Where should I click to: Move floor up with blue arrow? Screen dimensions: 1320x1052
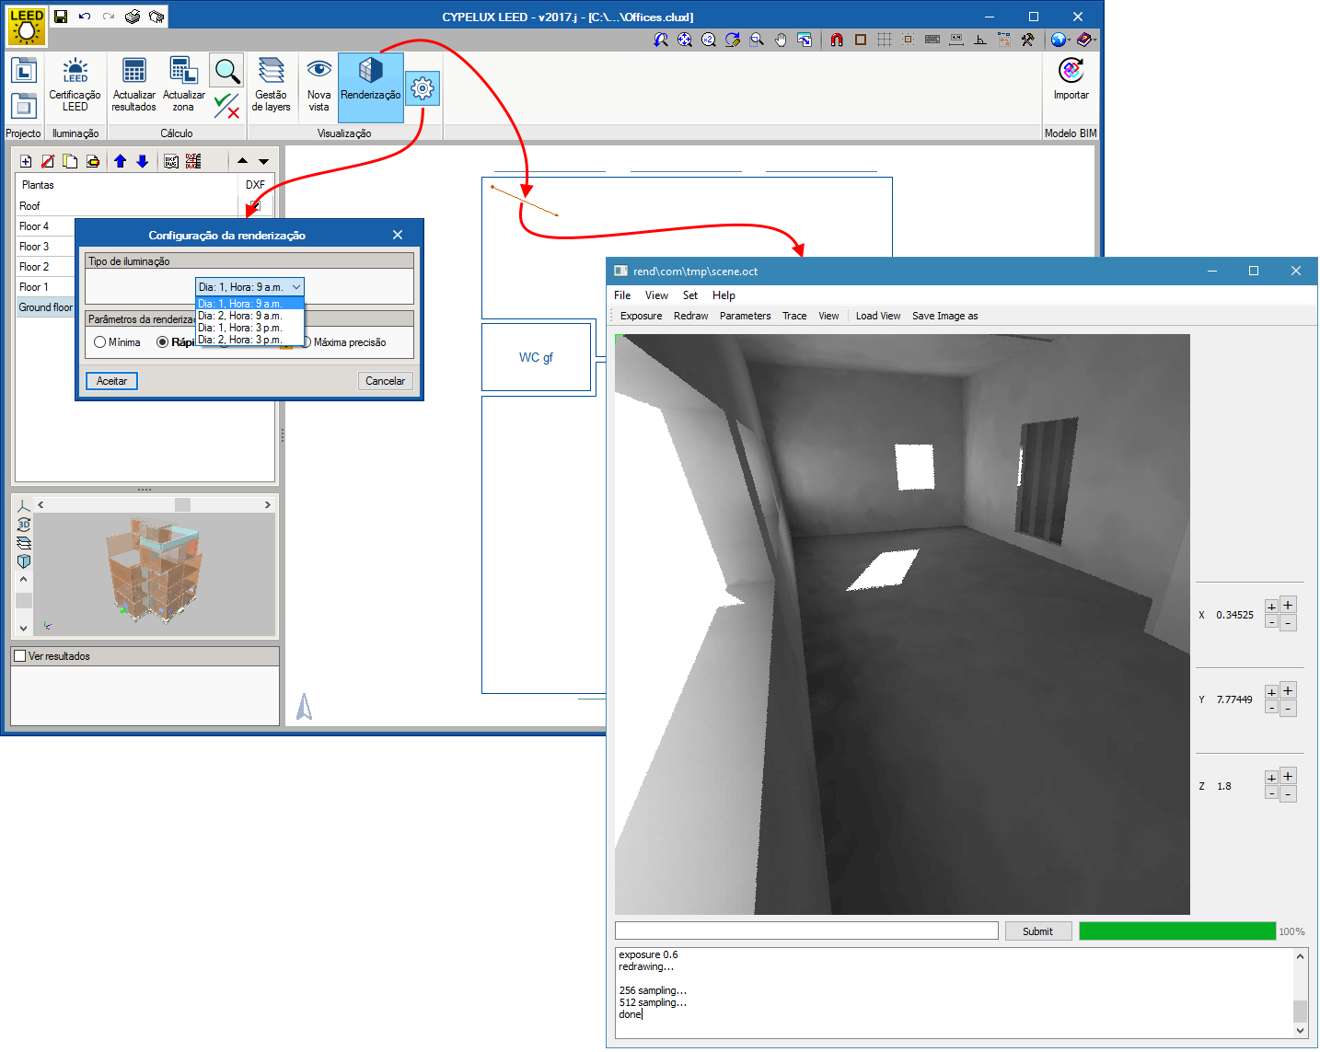120,161
